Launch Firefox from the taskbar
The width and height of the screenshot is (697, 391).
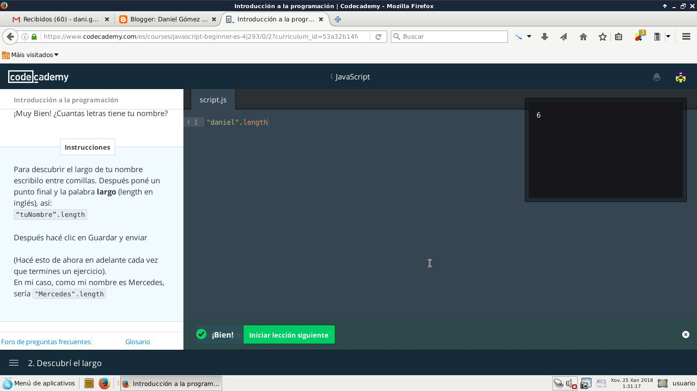coord(104,383)
